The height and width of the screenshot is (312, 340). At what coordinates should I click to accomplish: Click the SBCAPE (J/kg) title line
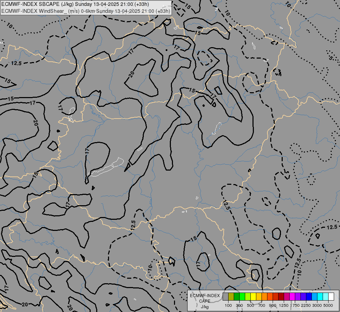(x=75, y=4)
